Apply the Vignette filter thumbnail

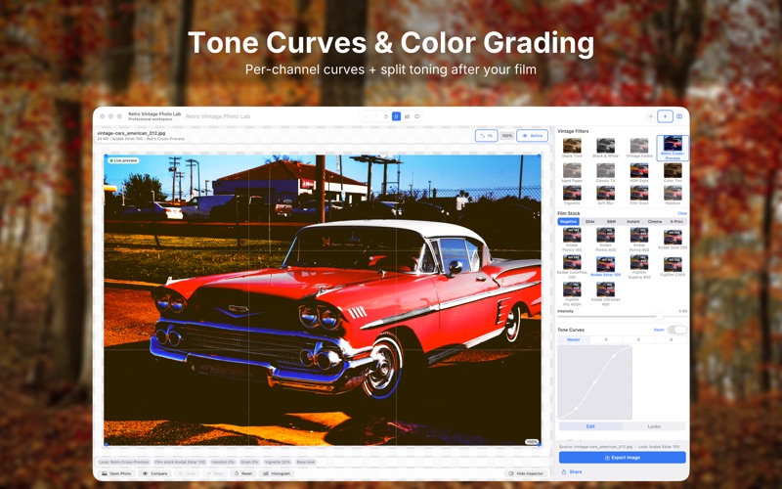[x=572, y=195]
